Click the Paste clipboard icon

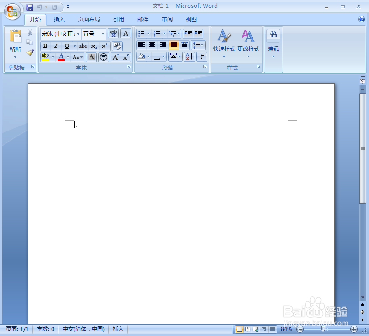[15, 36]
